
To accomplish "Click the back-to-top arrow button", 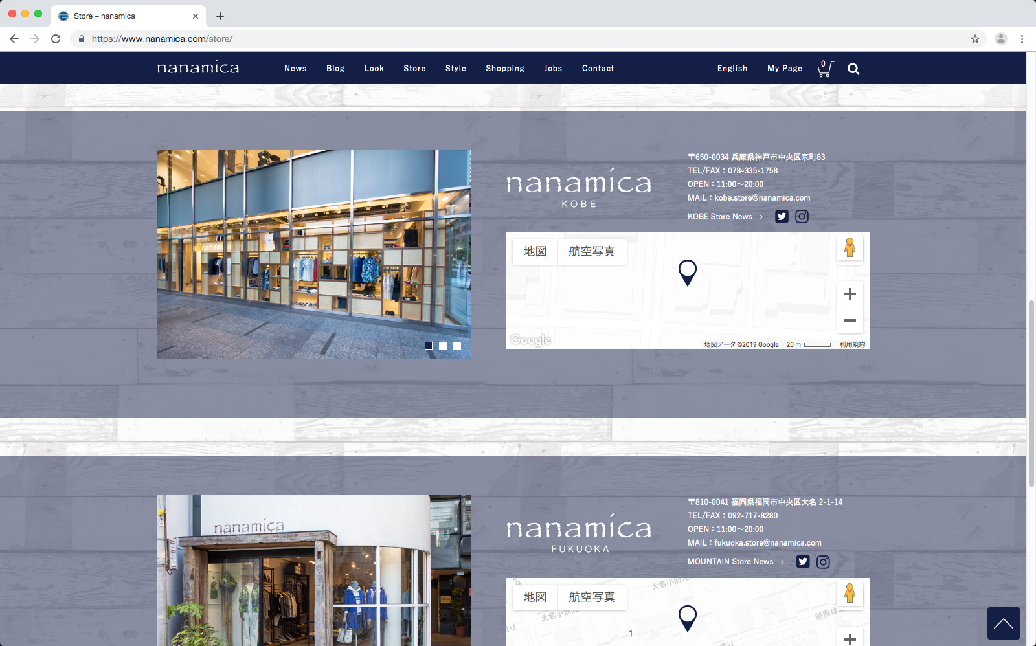I will 1004,623.
